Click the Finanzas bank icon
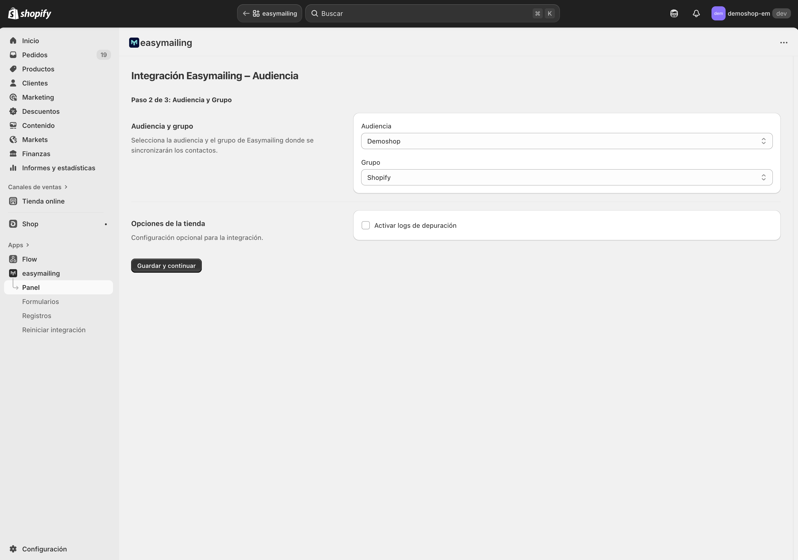Screen dimensions: 798x560 point(13,154)
